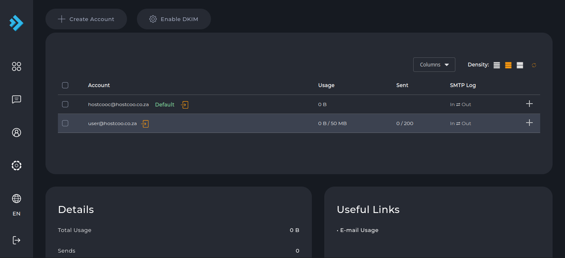Check the hostcooc@hostcoo.co.za row checkbox
The width and height of the screenshot is (565, 258).
[65, 104]
